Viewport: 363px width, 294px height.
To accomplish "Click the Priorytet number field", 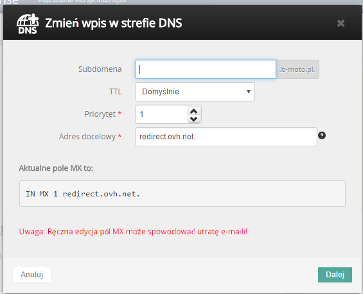I will tap(162, 114).
